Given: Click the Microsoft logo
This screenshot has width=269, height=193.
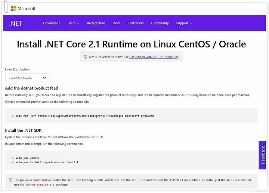Looking at the screenshot, I should pos(23,8).
